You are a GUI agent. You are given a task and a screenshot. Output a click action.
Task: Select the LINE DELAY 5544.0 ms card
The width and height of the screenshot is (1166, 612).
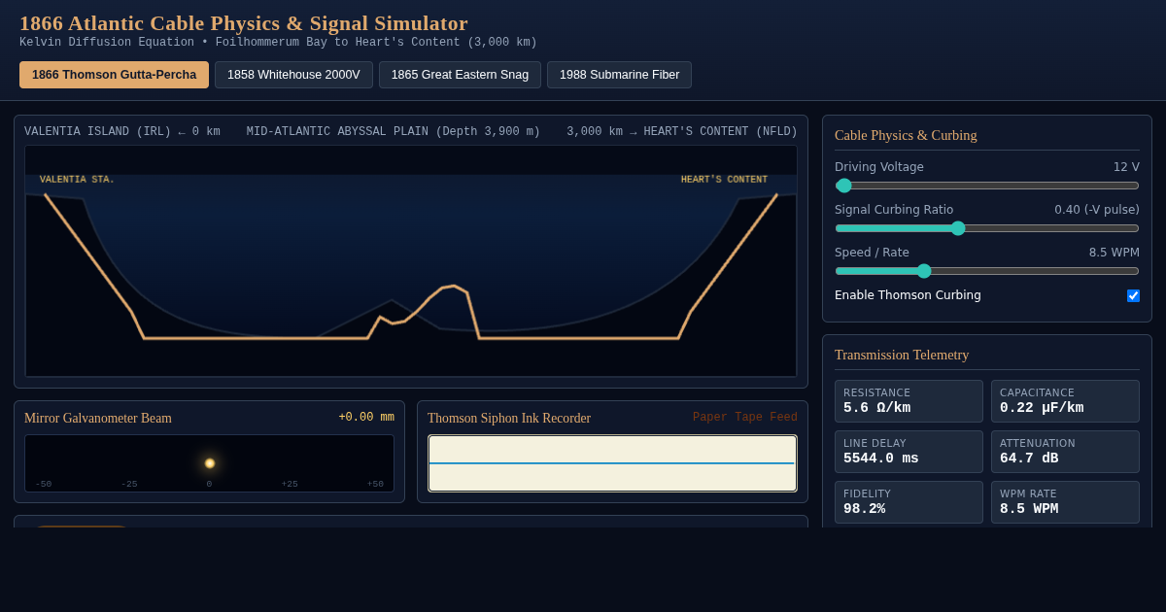coord(909,452)
